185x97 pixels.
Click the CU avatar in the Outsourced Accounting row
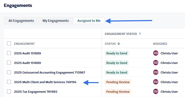click(156, 72)
